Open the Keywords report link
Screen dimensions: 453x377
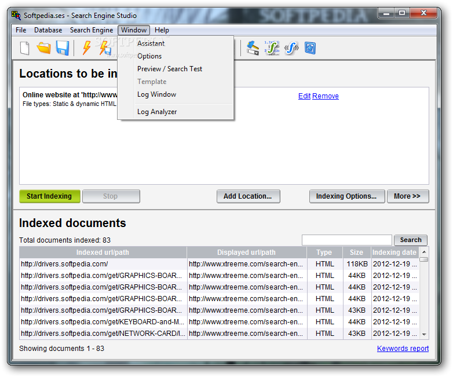point(403,349)
